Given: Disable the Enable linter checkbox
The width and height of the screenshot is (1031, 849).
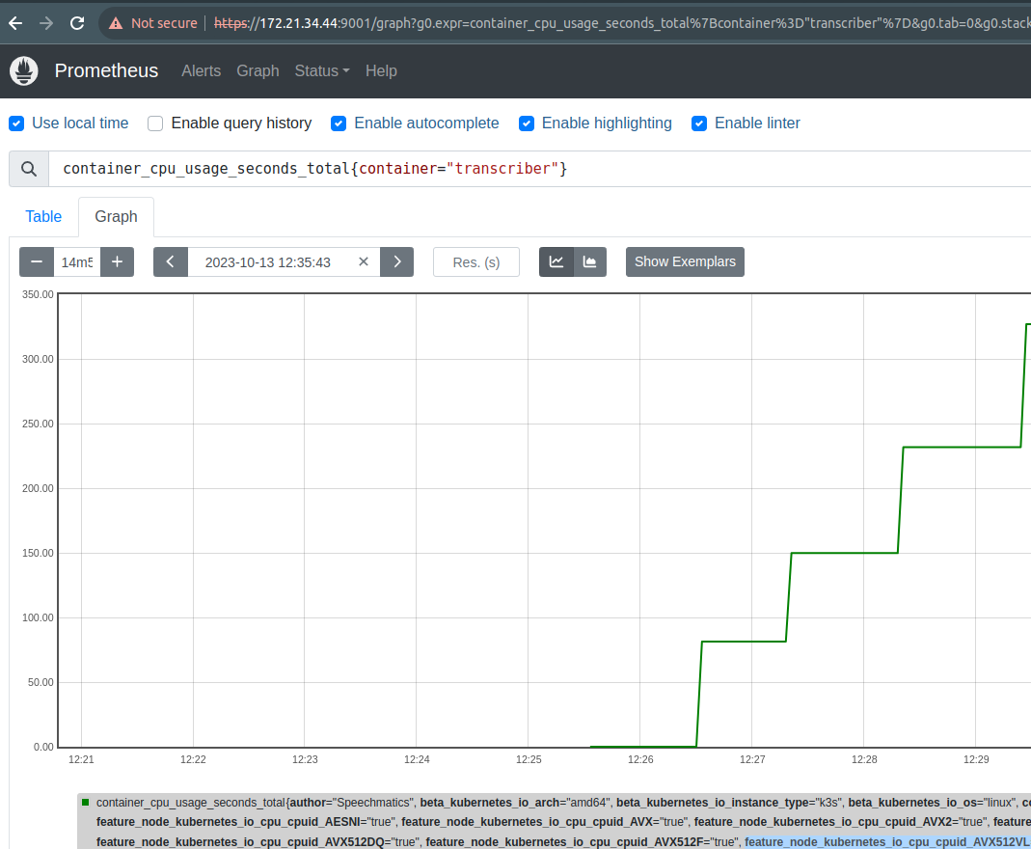Looking at the screenshot, I should (699, 123).
